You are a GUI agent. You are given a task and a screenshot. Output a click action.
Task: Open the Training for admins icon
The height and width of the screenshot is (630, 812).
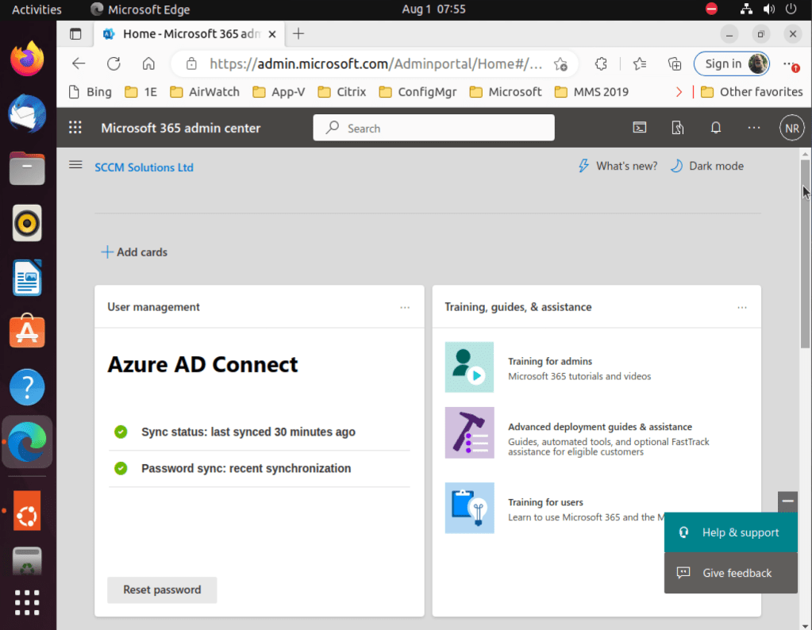(x=469, y=367)
